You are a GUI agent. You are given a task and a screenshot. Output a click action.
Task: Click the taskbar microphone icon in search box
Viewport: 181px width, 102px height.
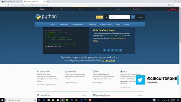point(35,100)
